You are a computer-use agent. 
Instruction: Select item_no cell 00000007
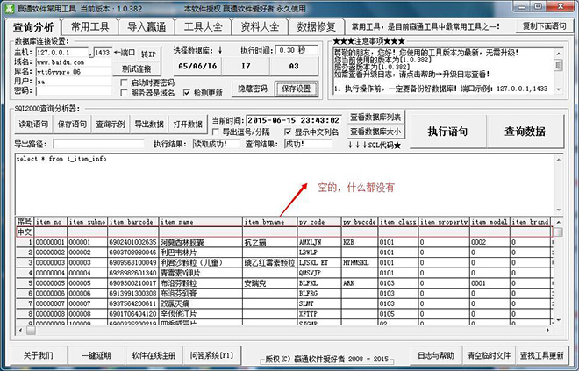(50, 303)
